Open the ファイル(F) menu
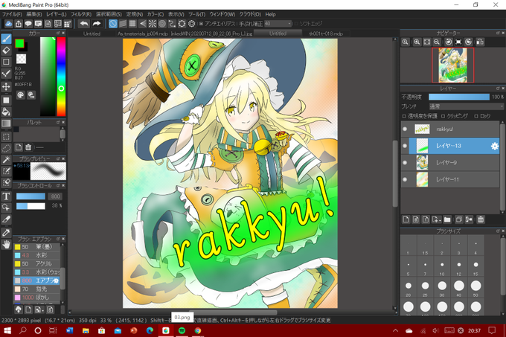This screenshot has width=506, height=337. 12,14
